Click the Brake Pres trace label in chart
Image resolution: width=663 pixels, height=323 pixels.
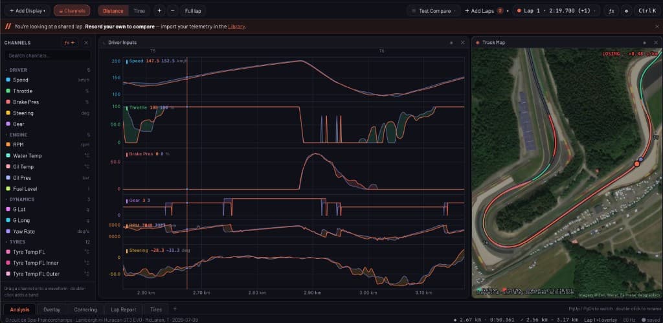coord(141,154)
